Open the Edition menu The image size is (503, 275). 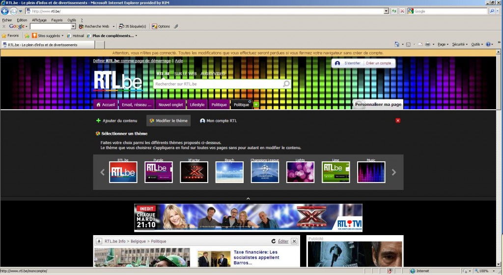click(22, 20)
